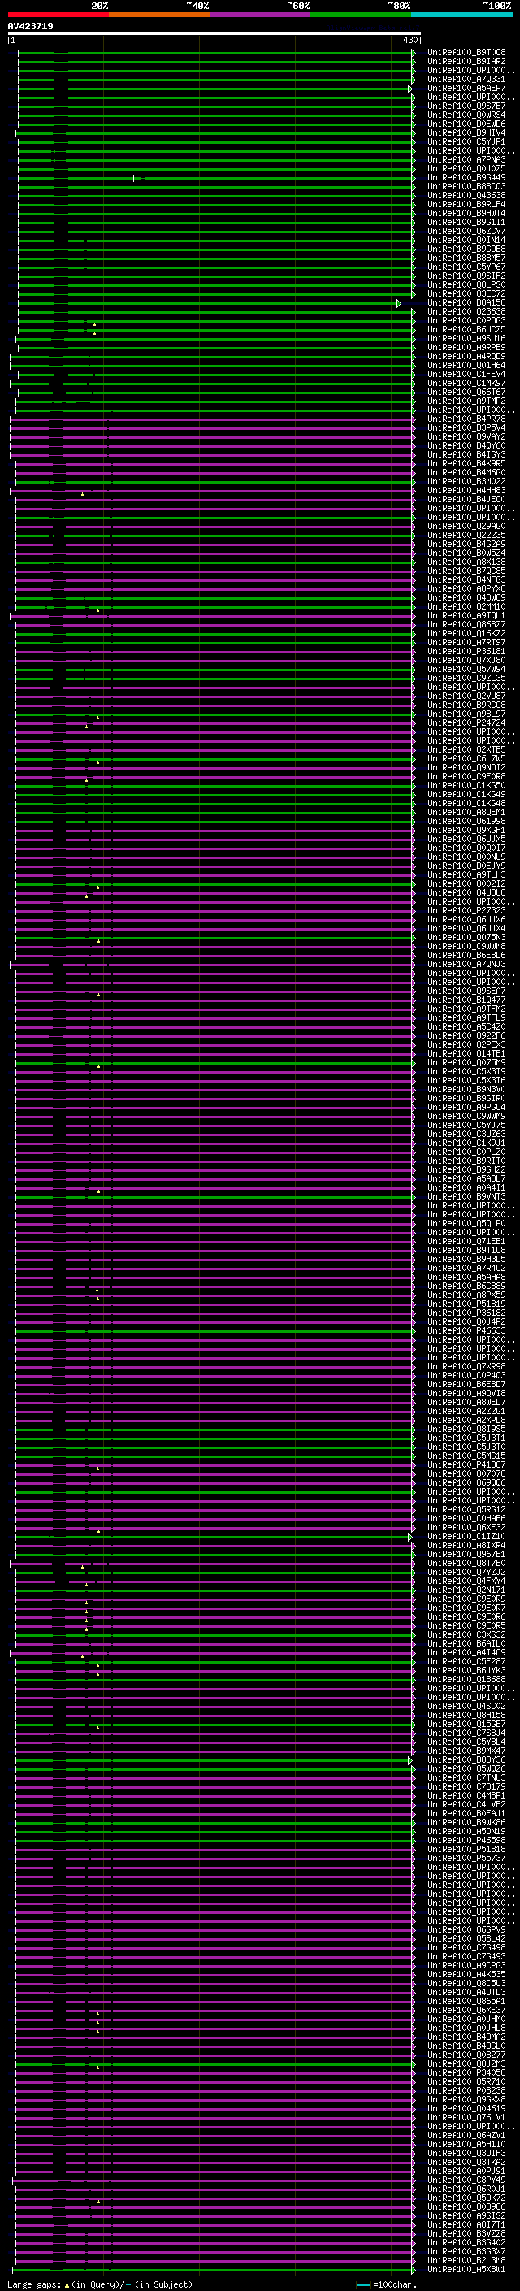Select the UniRef100_Q76LV1 label

[466, 2117]
